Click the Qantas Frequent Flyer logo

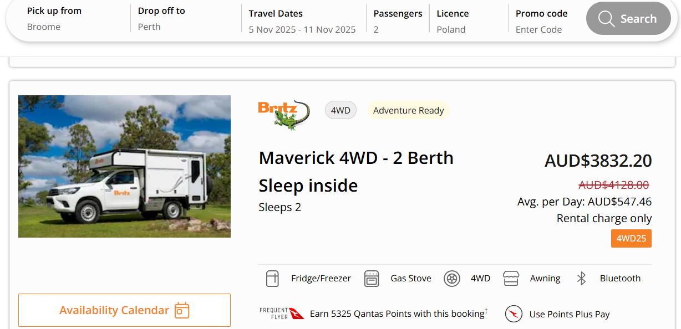pyautogui.click(x=282, y=313)
